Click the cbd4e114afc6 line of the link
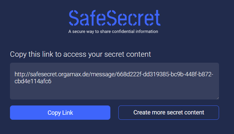The width and height of the screenshot is (234, 134). coord(33,81)
